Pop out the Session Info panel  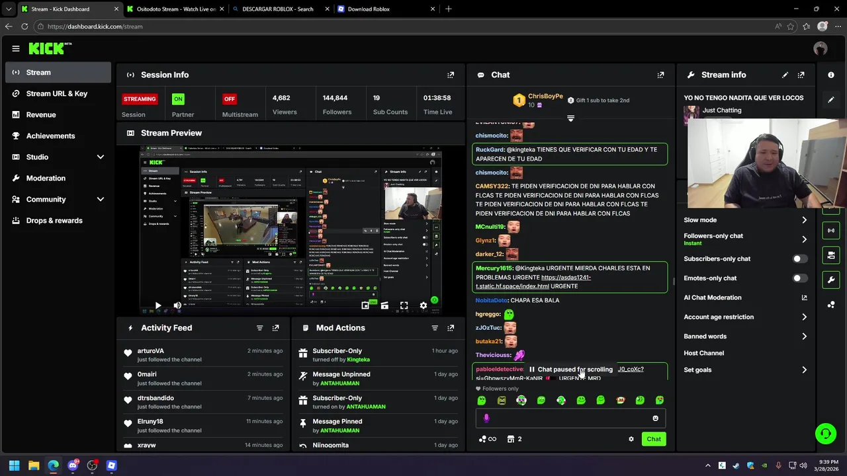[451, 75]
